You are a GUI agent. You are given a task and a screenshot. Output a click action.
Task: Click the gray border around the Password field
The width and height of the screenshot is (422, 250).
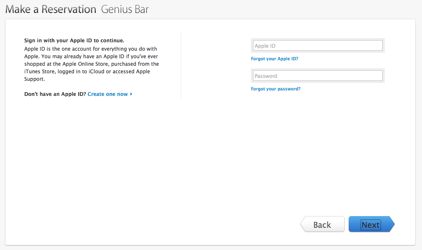317,70
